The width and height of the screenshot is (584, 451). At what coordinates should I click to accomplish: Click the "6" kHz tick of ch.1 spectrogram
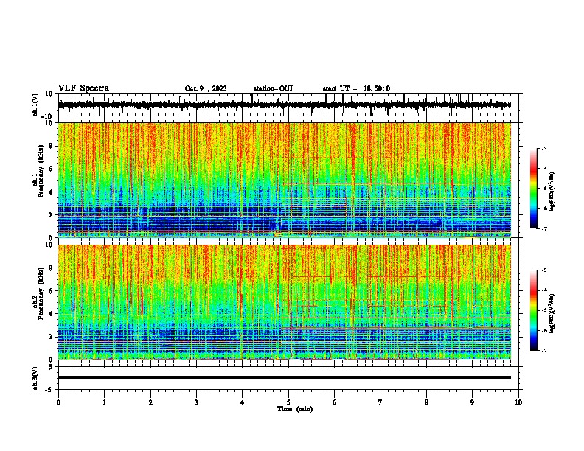(52, 169)
